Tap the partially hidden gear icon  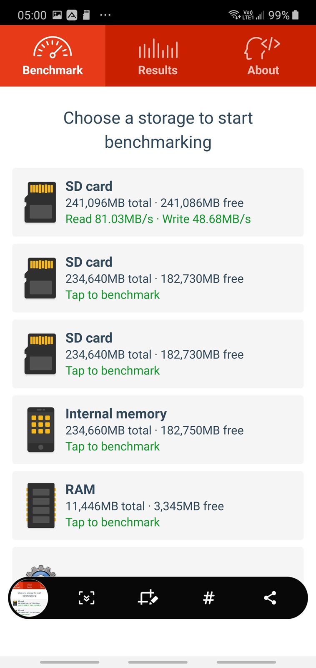click(41, 571)
